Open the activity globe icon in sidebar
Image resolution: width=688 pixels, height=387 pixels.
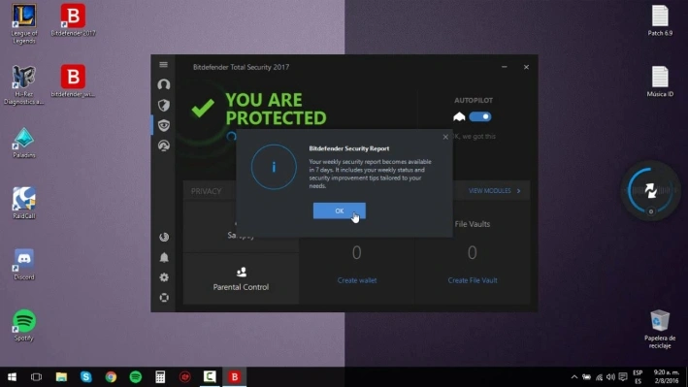point(164,237)
